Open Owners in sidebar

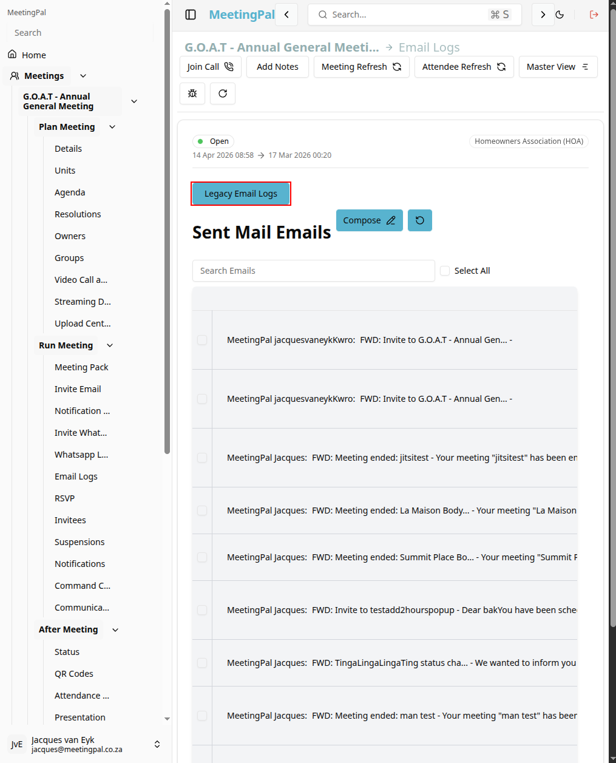(x=70, y=236)
